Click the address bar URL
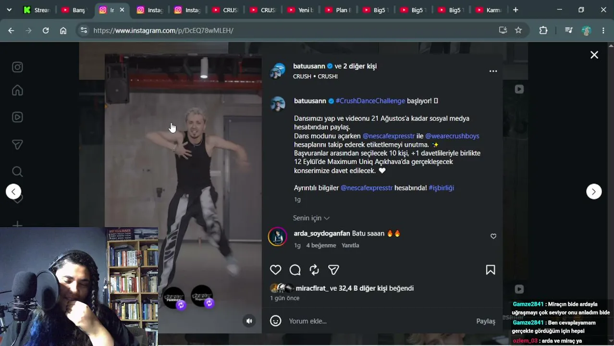This screenshot has width=614, height=346. pyautogui.click(x=163, y=30)
